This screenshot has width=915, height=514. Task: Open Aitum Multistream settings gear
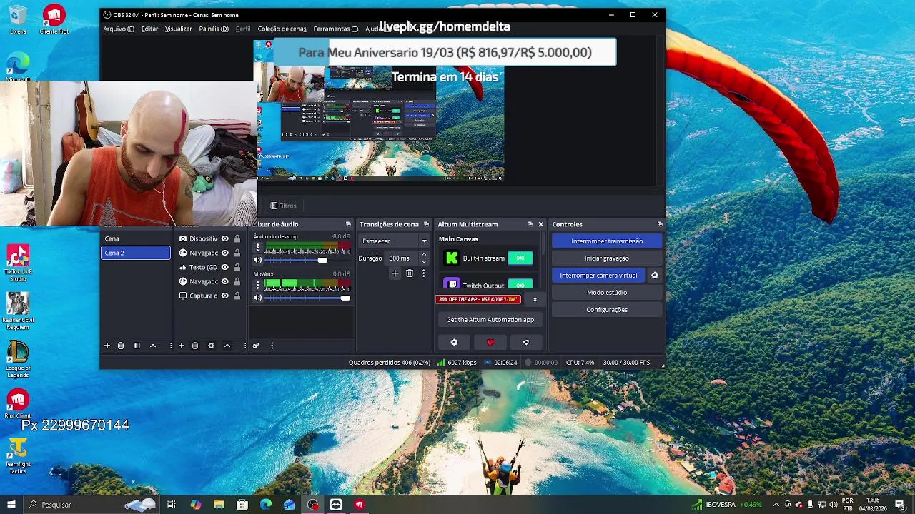(454, 343)
